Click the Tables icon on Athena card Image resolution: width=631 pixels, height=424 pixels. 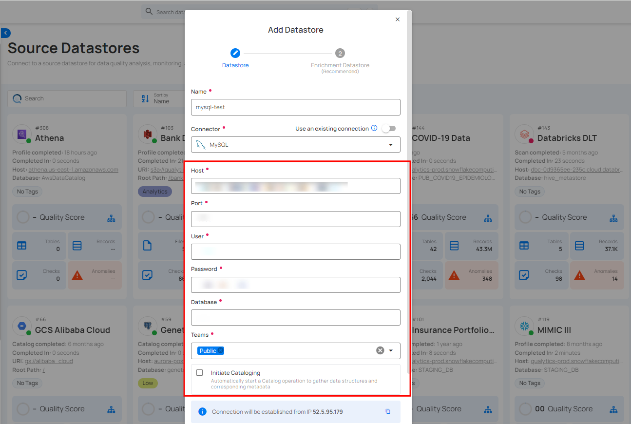[22, 246]
